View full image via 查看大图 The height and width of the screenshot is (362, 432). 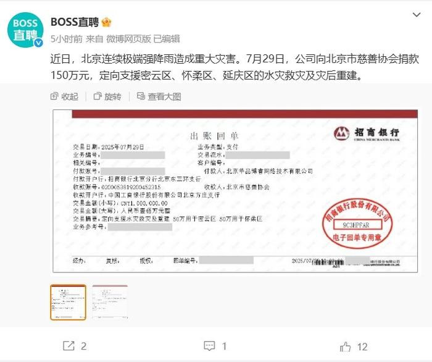[x=159, y=96]
